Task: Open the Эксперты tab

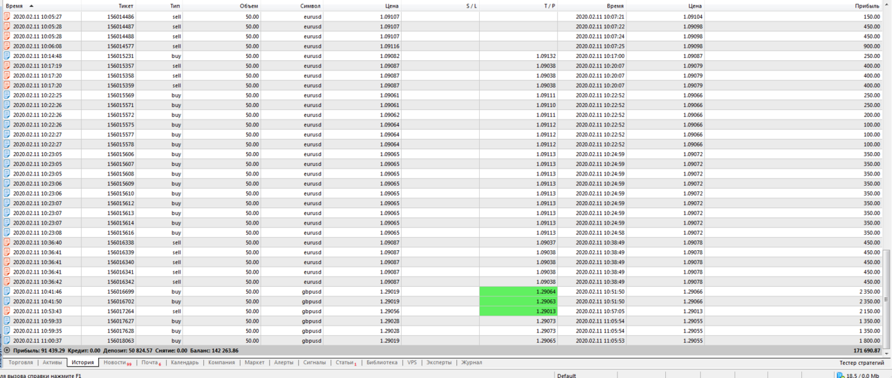Action: (x=439, y=362)
